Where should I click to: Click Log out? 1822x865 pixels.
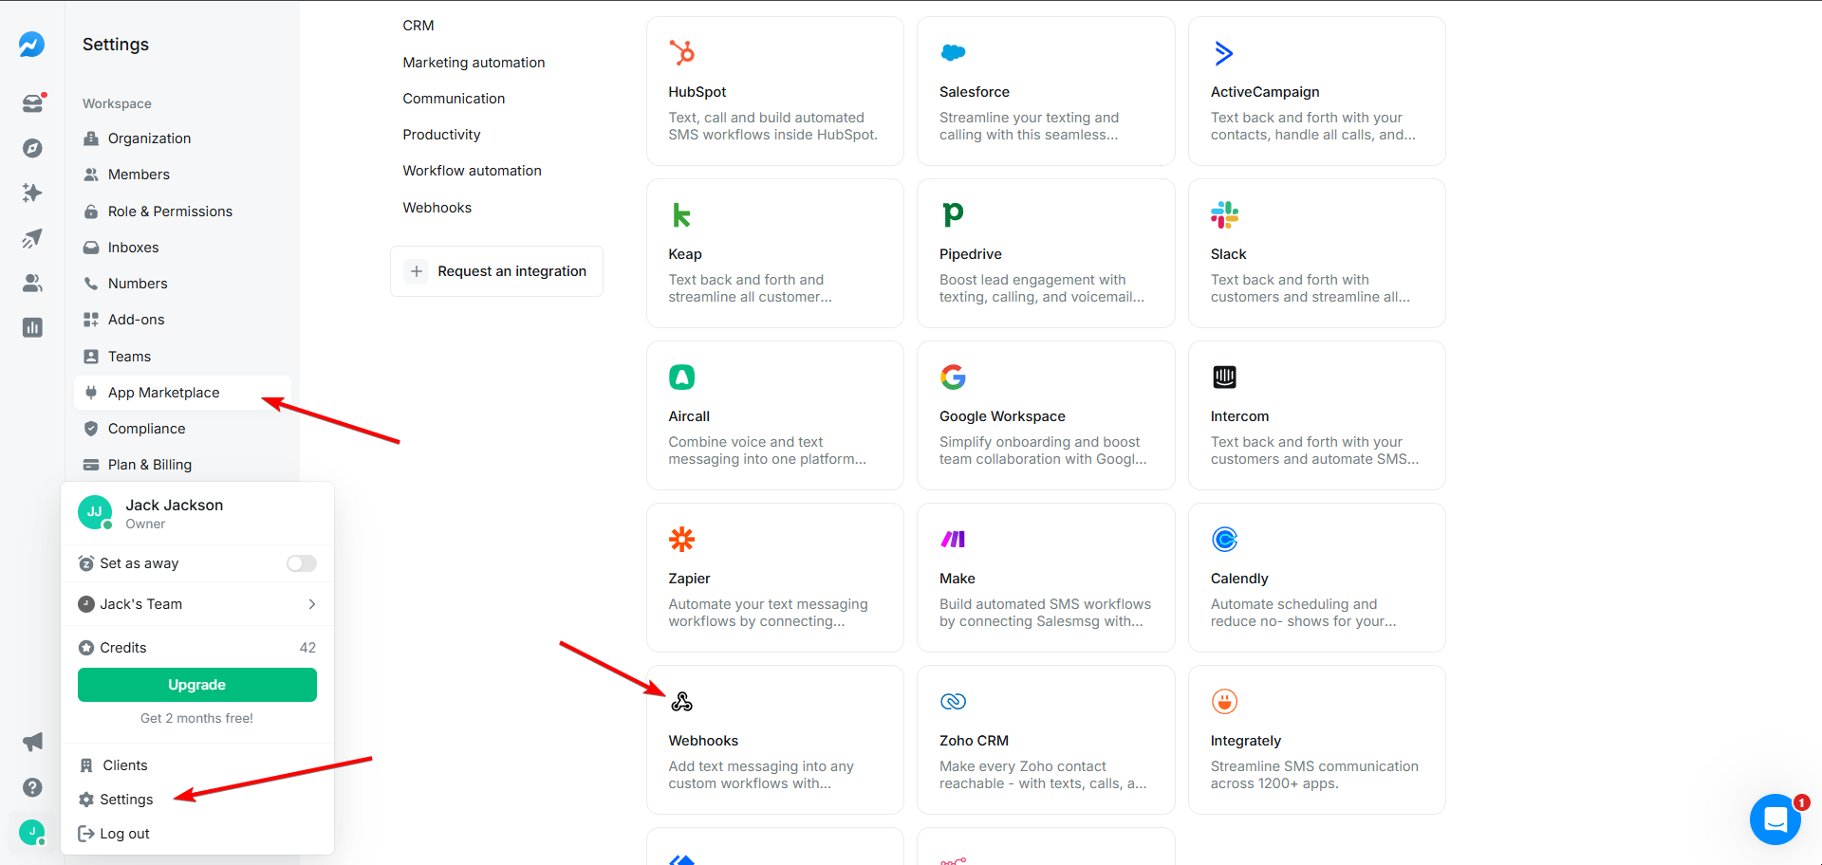pyautogui.click(x=124, y=833)
